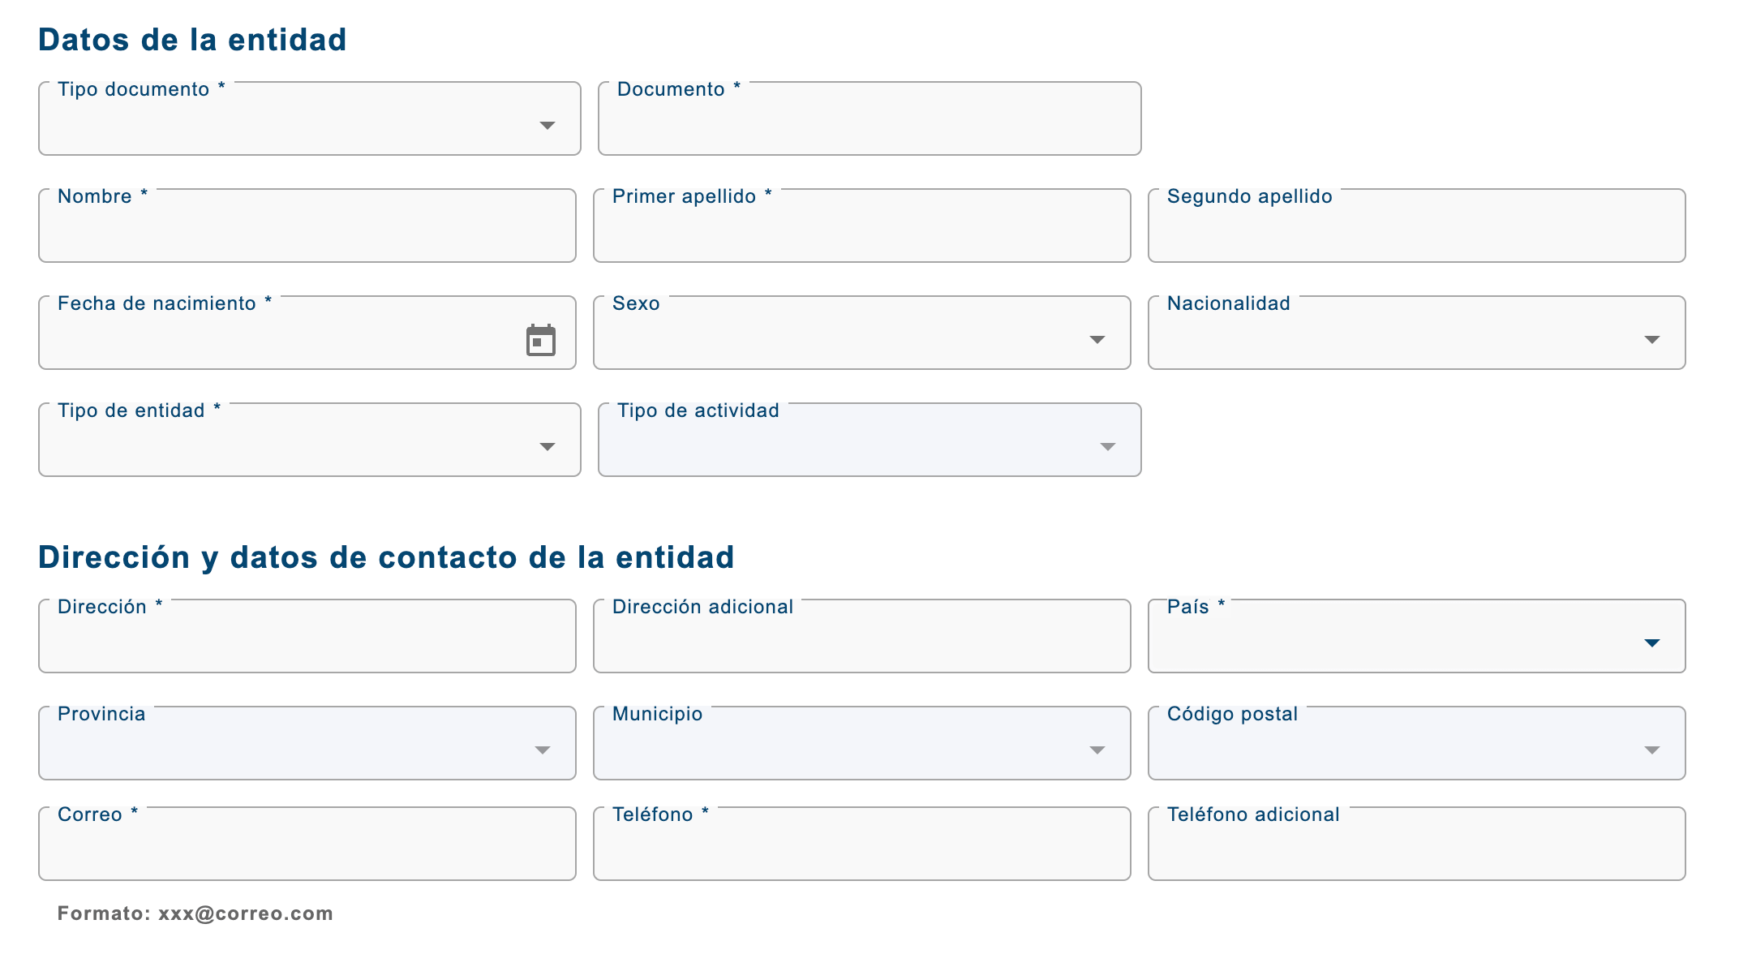Image resolution: width=1752 pixels, height=967 pixels.
Task: Click the País dropdown arrow
Action: pyautogui.click(x=1653, y=643)
